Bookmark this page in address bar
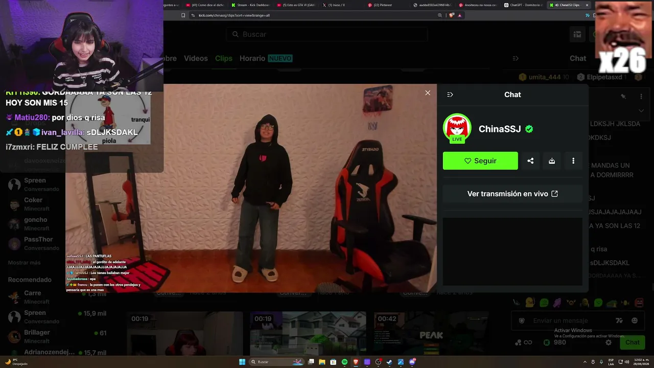The width and height of the screenshot is (654, 368). coord(183,15)
